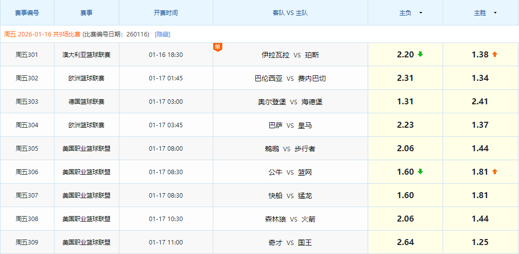This screenshot has width=519, height=254.
Task: Click match number 周五302
Action: pos(27,78)
